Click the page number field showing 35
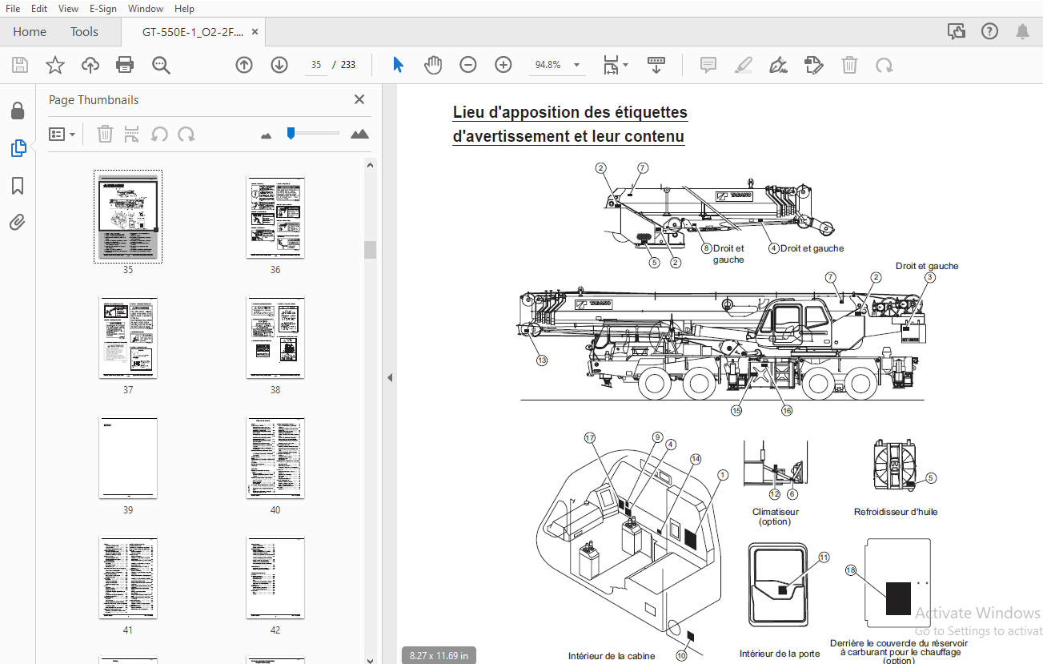Image resolution: width=1043 pixels, height=664 pixels. pyautogui.click(x=317, y=65)
